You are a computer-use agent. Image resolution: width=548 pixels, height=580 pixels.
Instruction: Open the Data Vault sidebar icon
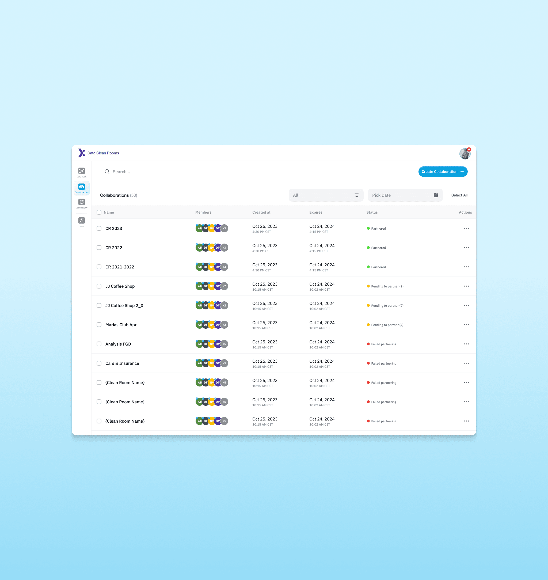[x=82, y=172]
